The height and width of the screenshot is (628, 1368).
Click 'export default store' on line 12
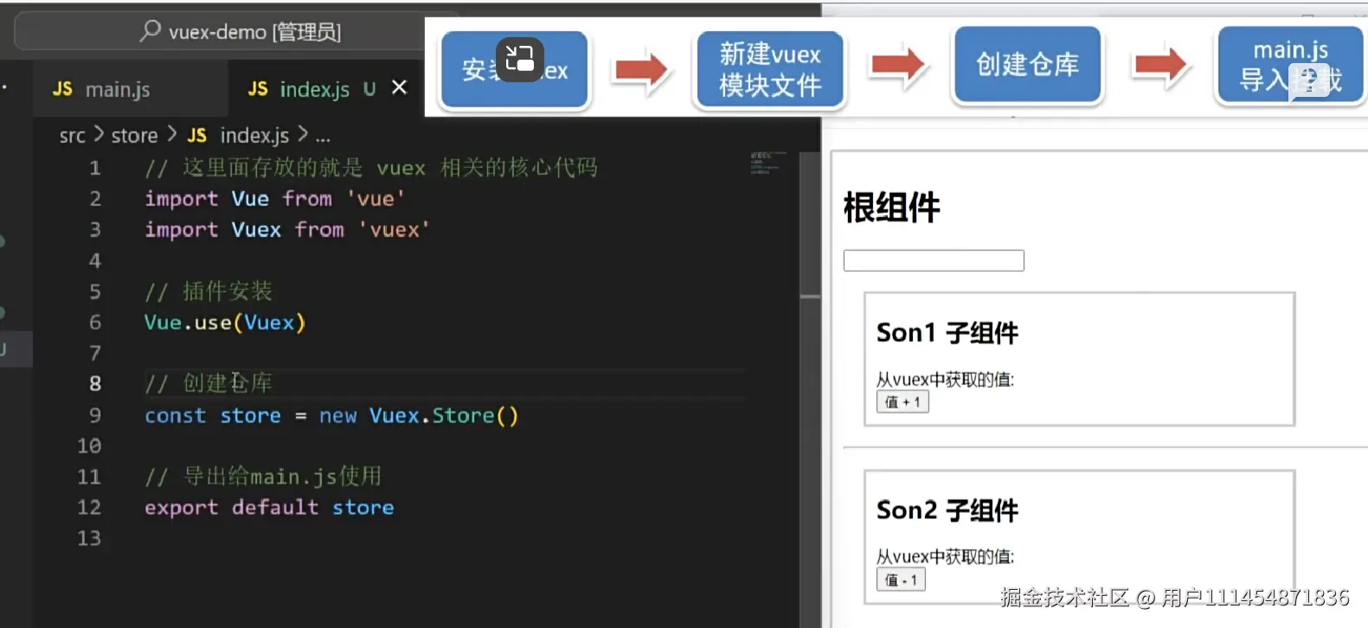pyautogui.click(x=269, y=508)
